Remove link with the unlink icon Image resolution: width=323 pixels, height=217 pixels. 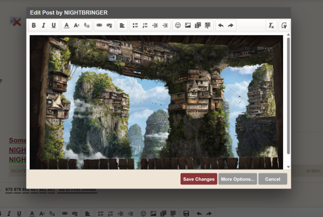tap(109, 25)
